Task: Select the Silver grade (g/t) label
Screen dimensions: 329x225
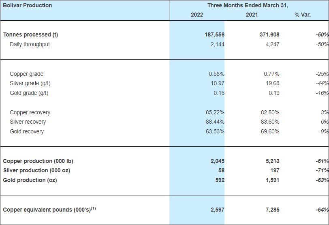Action: [x=30, y=84]
